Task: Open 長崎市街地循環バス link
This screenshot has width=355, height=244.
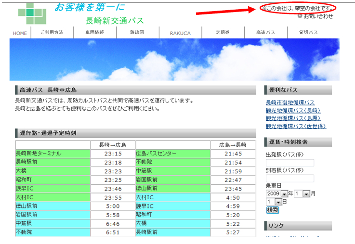Action: point(290,103)
